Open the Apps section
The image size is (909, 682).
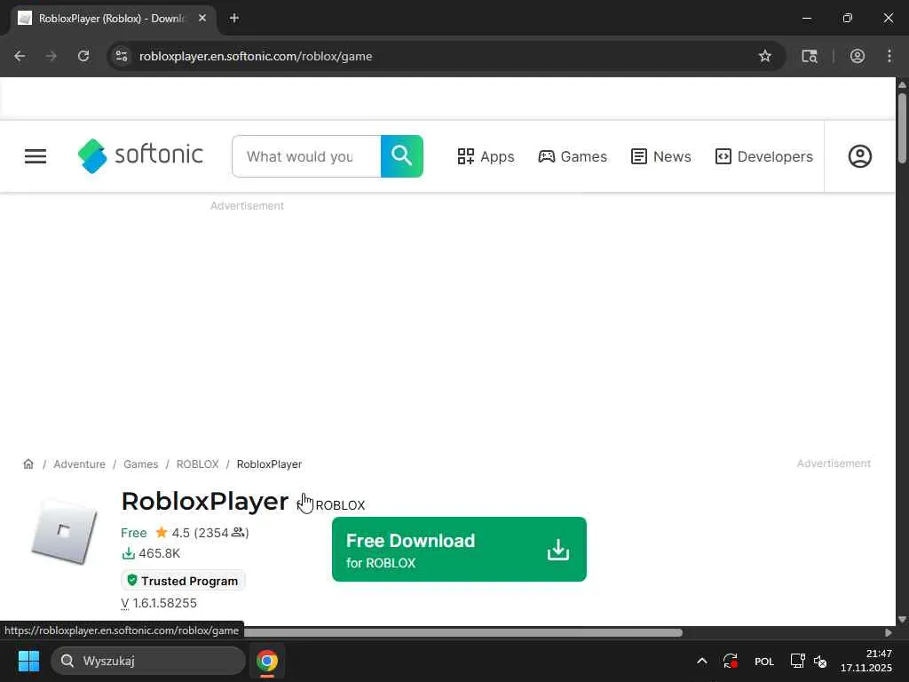tap(486, 156)
